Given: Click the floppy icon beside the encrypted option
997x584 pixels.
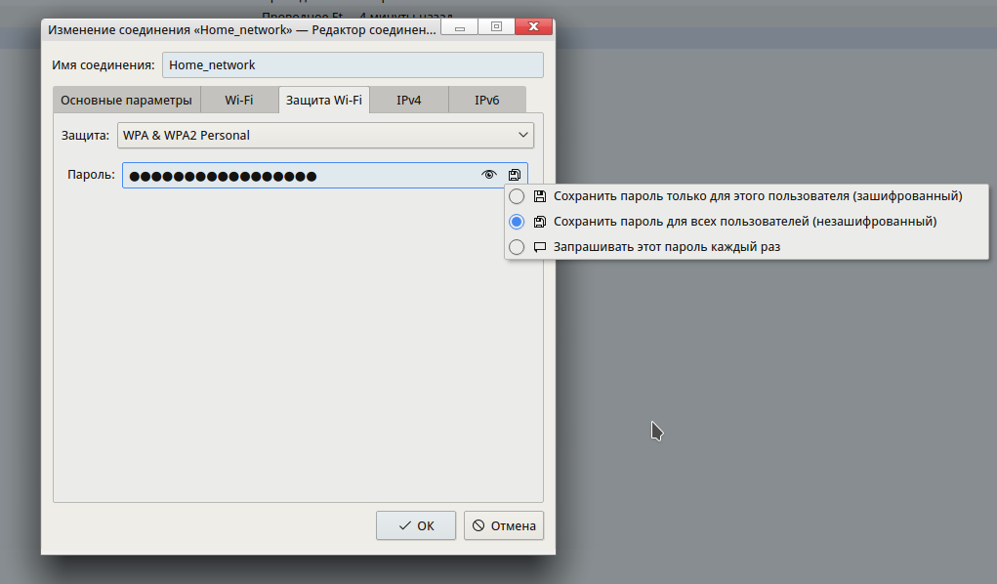Looking at the screenshot, I should 540,196.
